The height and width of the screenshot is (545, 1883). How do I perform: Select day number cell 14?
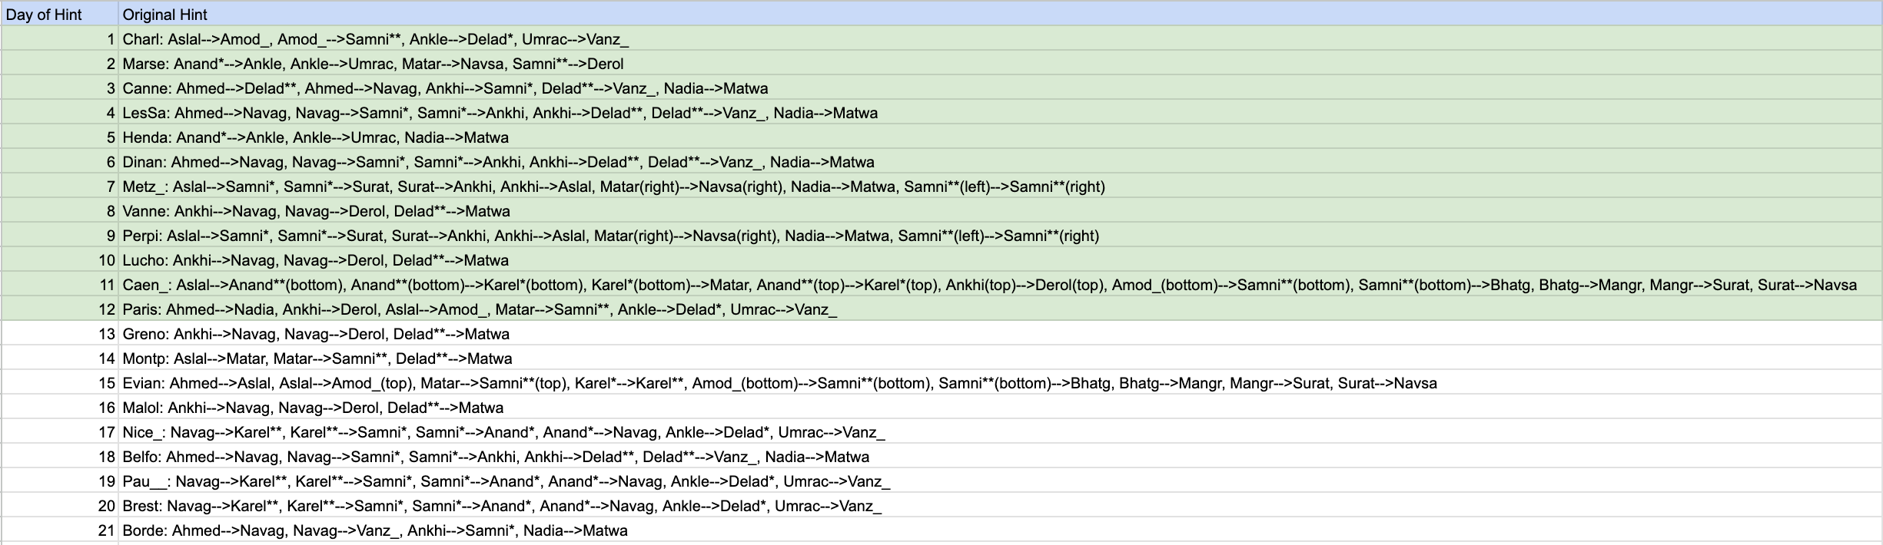60,358
